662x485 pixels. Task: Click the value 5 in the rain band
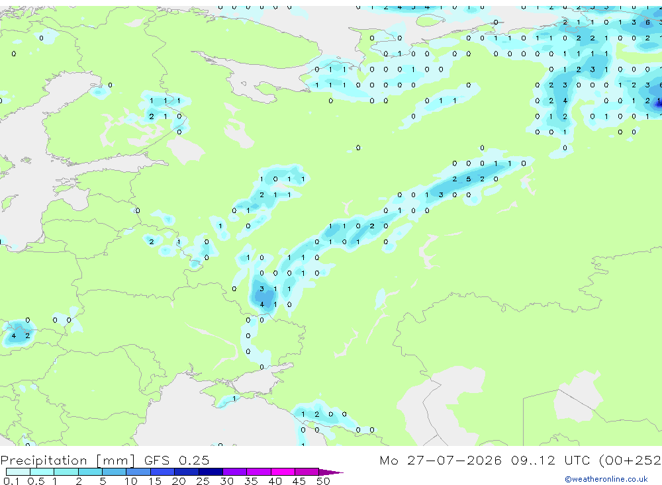point(468,179)
